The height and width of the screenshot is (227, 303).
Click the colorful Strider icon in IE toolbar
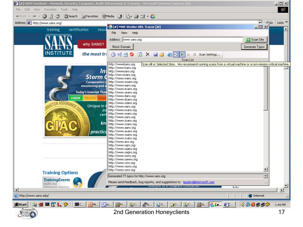[153, 17]
